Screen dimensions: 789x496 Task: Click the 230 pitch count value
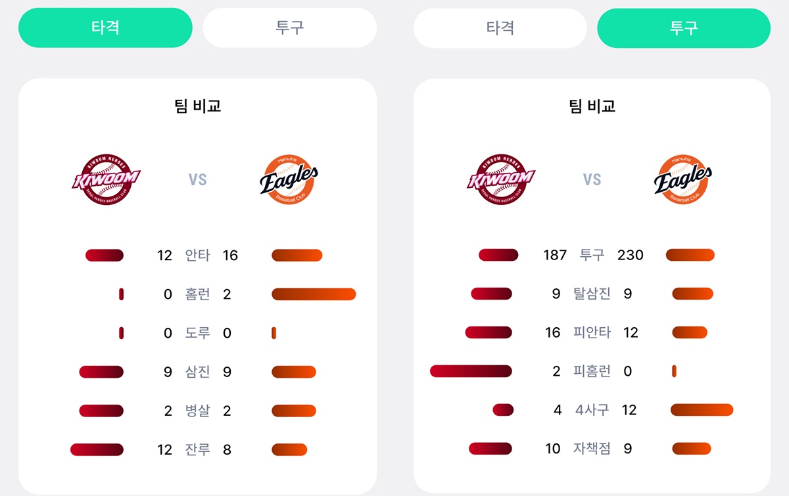tap(630, 255)
